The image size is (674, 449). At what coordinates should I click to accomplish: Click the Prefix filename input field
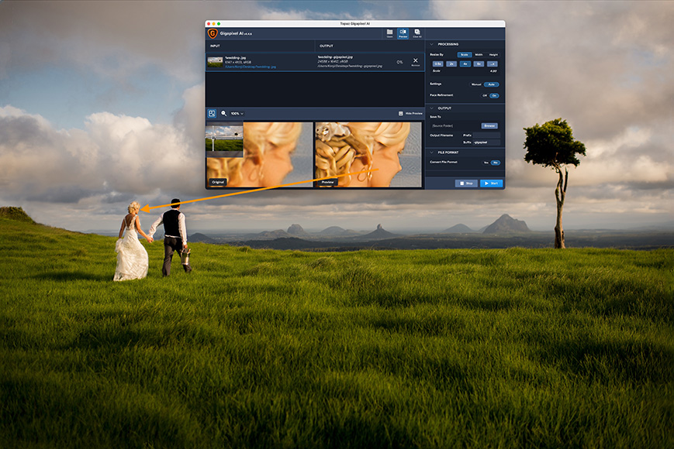[x=486, y=135]
